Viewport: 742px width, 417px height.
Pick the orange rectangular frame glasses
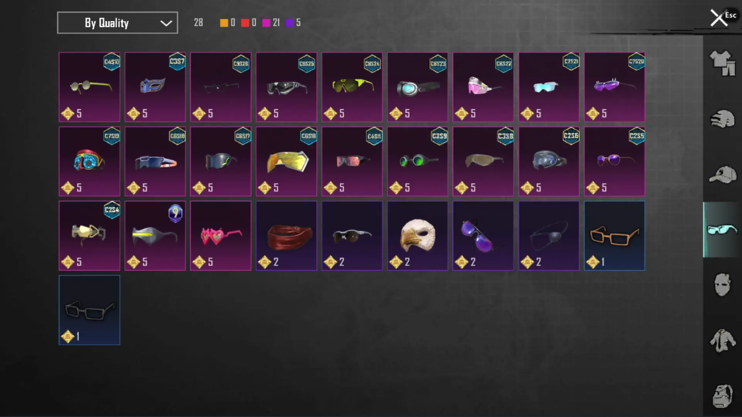point(614,236)
